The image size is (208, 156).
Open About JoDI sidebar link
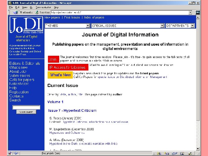18,72
